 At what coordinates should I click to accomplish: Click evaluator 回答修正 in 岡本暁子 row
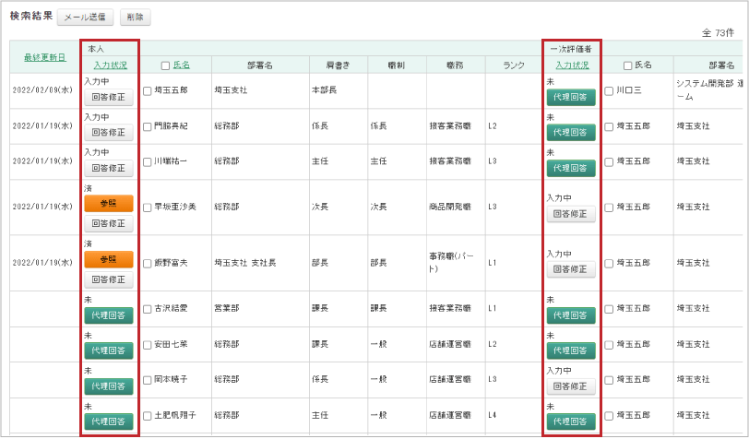coord(571,386)
